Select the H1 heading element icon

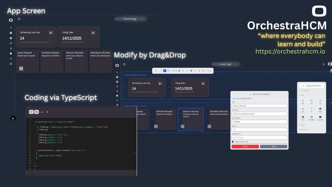pyautogui.click(x=303, y=102)
